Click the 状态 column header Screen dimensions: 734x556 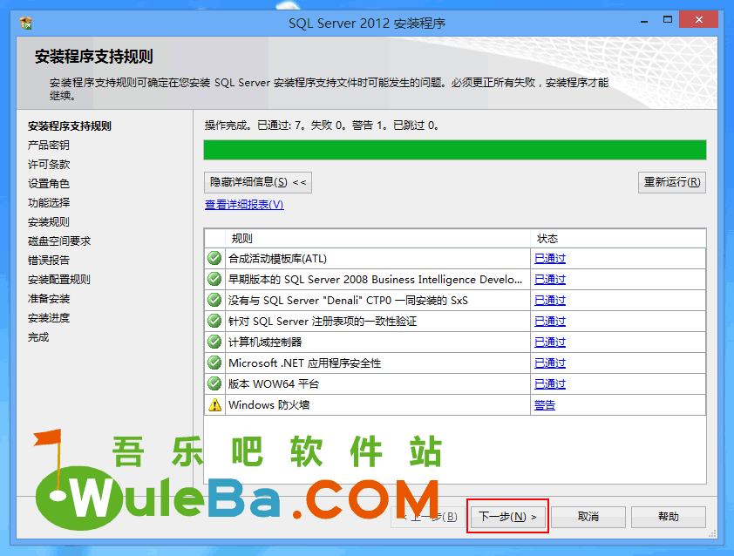[618, 239]
